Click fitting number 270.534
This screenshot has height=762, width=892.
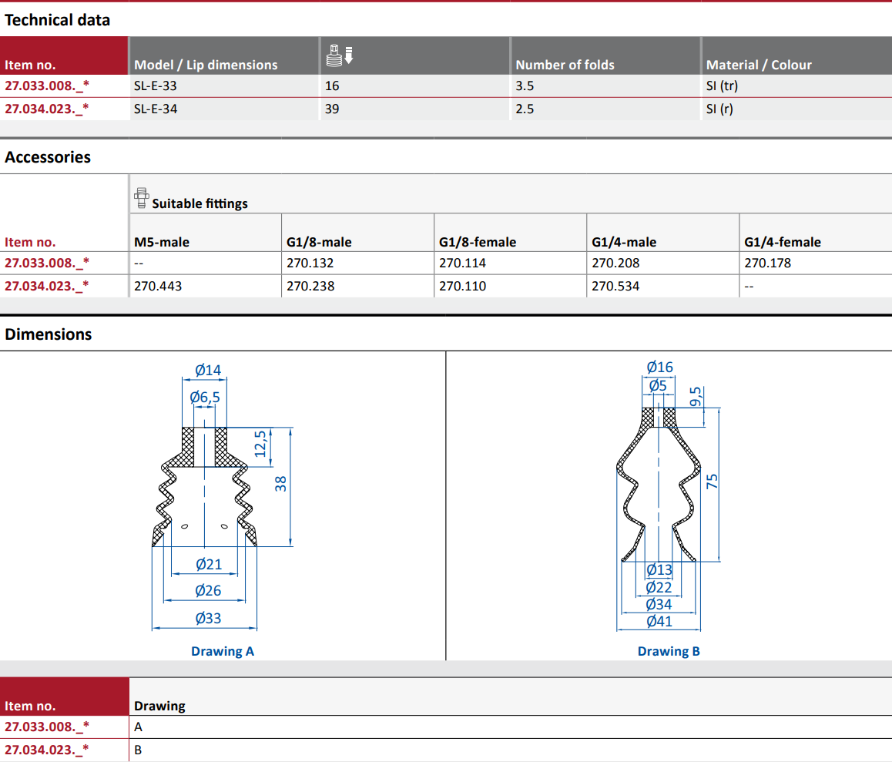click(x=615, y=286)
